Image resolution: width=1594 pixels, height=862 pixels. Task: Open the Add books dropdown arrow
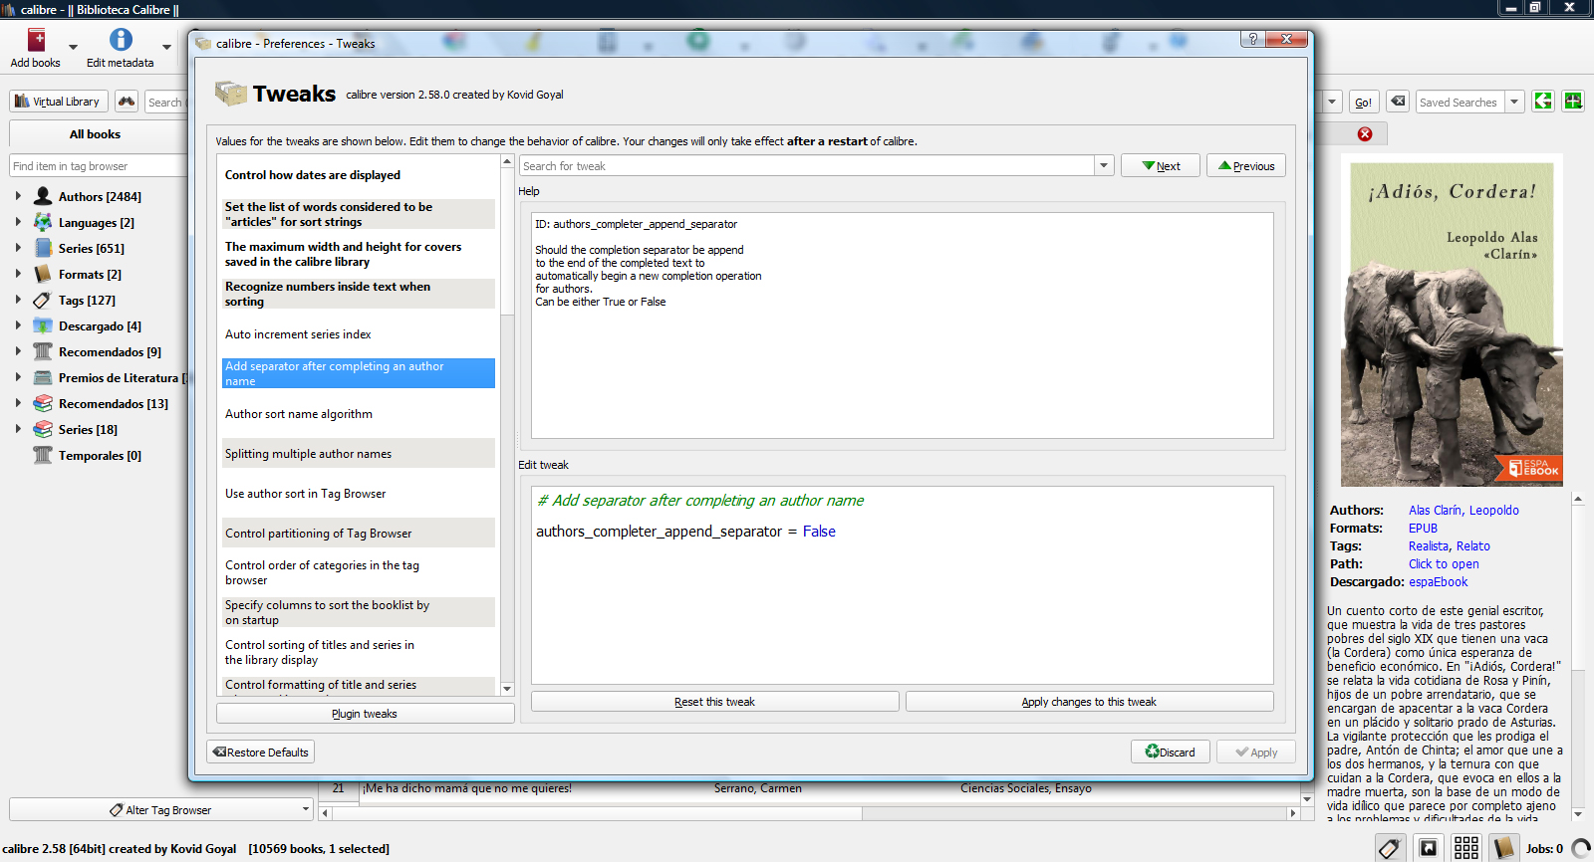point(73,47)
